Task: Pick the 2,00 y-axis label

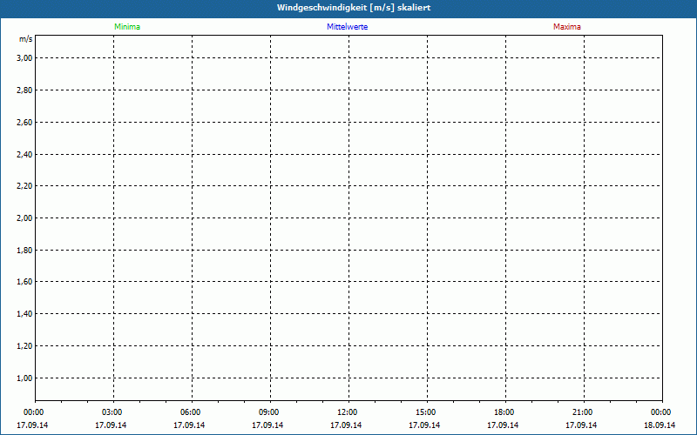Action: coord(24,218)
